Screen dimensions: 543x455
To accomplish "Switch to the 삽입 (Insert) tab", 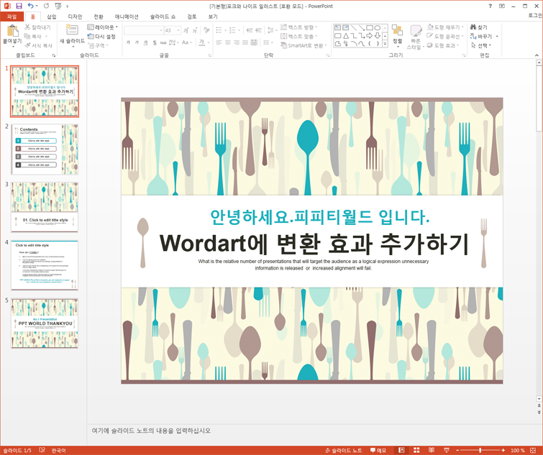I will click(x=52, y=17).
